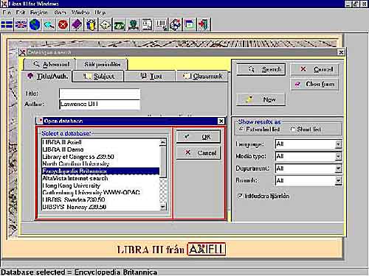The height and width of the screenshot is (276, 369).
Task: Click the British flag toolbar icon
Action: tap(21, 25)
